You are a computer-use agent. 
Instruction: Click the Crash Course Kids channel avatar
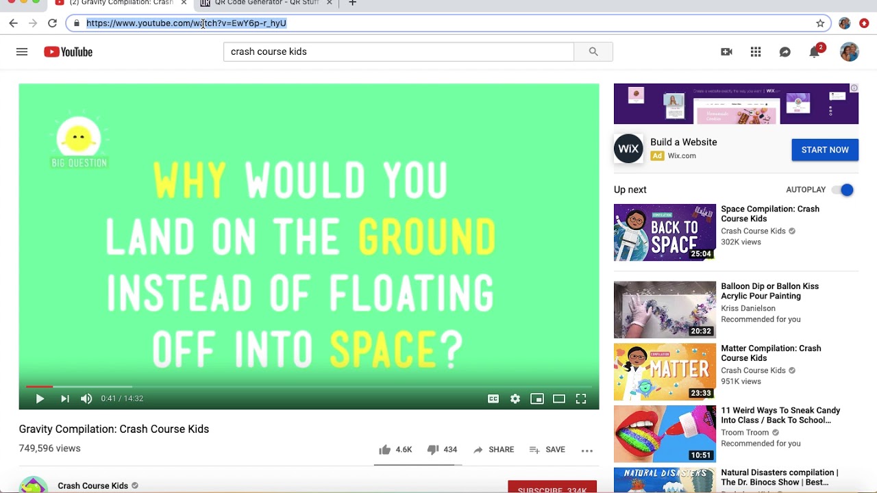click(34, 485)
